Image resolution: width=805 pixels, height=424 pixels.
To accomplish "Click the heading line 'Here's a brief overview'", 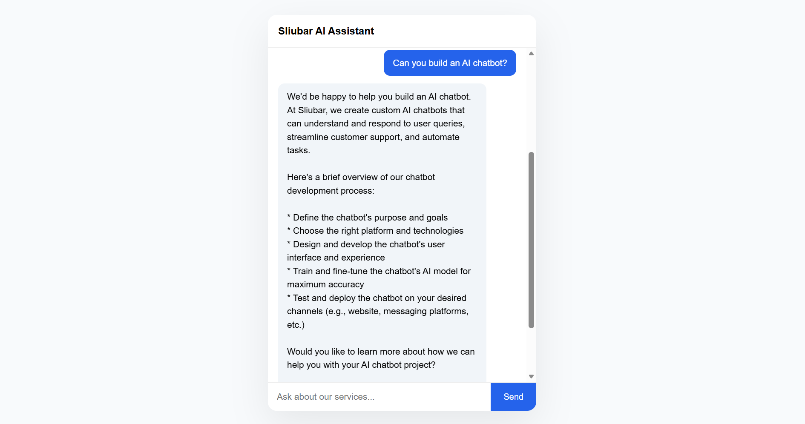I will coord(361,183).
